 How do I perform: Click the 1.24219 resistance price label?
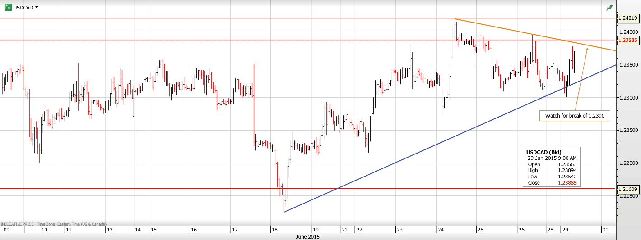coord(628,18)
